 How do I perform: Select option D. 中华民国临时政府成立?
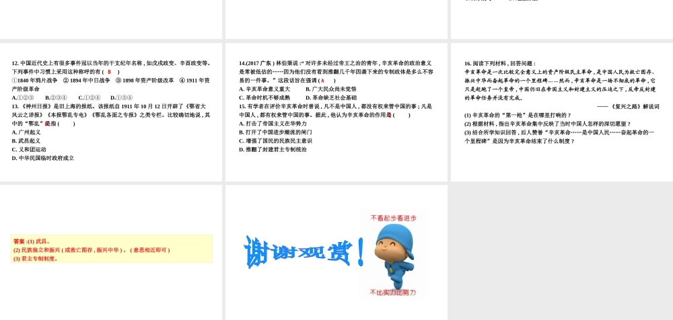pos(43,158)
